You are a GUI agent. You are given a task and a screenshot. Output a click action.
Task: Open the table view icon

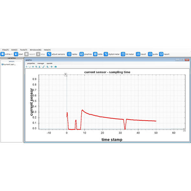click(95, 54)
